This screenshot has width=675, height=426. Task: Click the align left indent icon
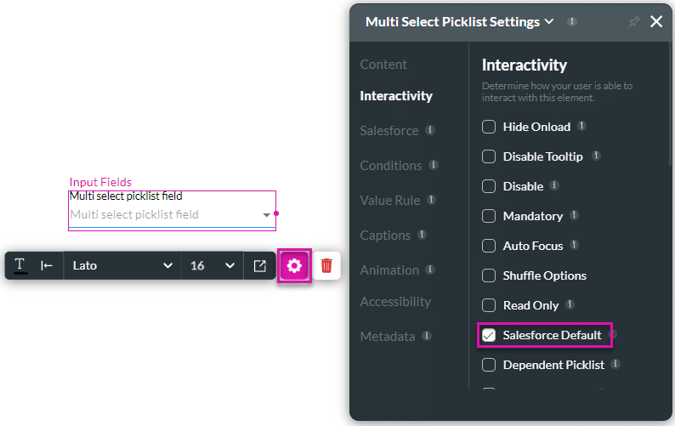pyautogui.click(x=48, y=266)
